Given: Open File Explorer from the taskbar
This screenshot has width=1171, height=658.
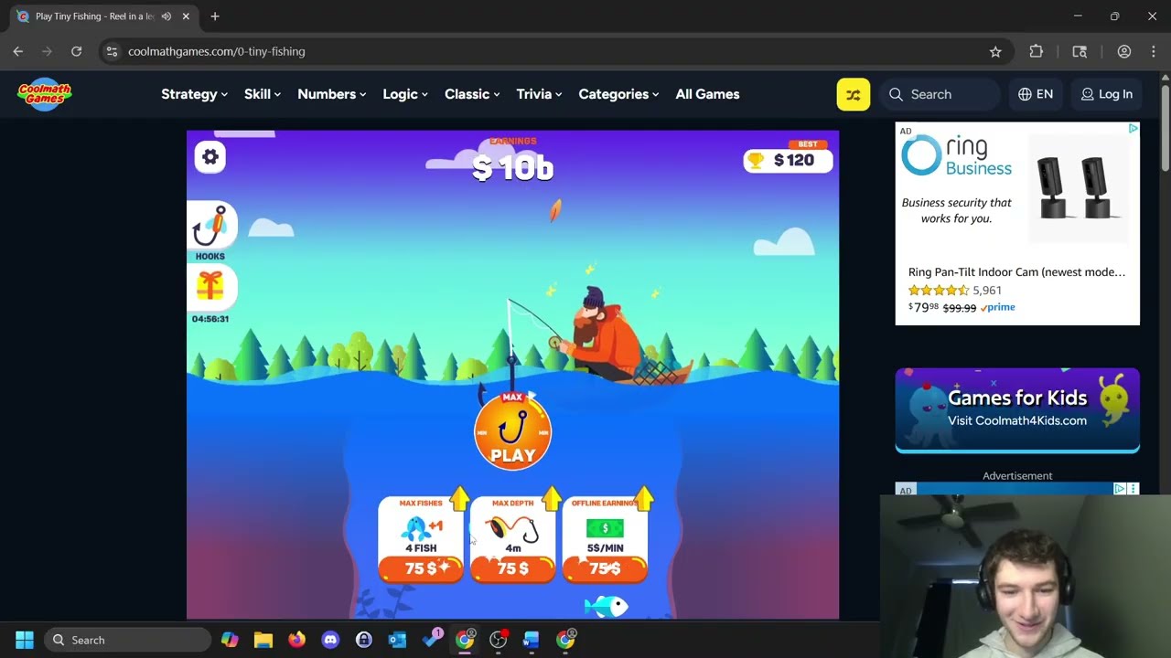Looking at the screenshot, I should (x=263, y=640).
